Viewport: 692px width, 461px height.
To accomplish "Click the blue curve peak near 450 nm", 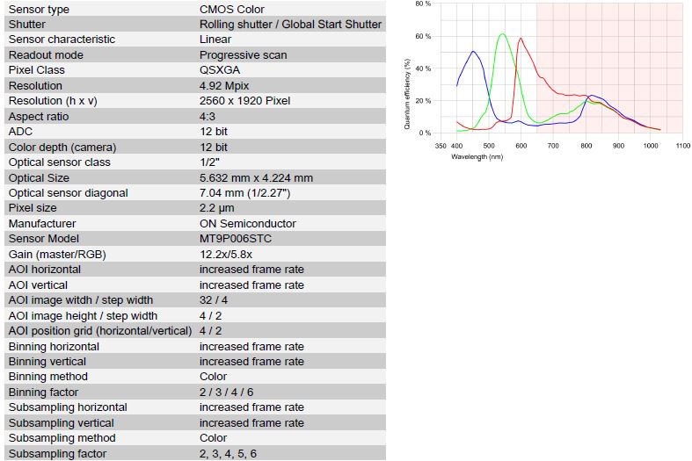I will pos(474,52).
